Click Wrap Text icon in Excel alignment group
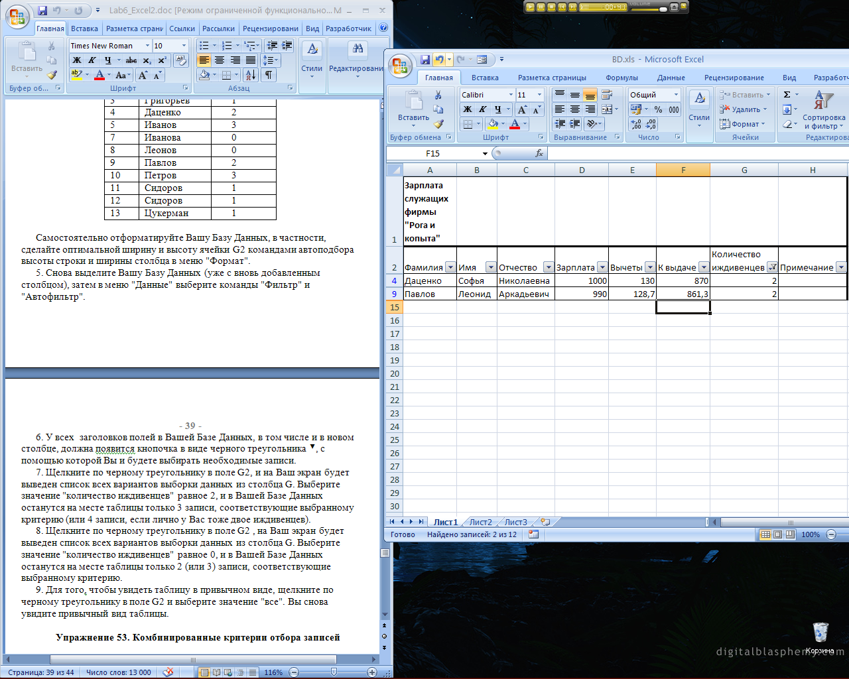Image resolution: width=849 pixels, height=679 pixels. [x=606, y=95]
